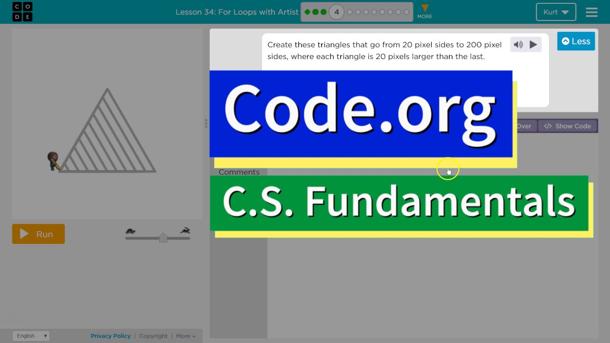Click the speaker text-to-speech icon
This screenshot has width=610, height=343.
[518, 44]
